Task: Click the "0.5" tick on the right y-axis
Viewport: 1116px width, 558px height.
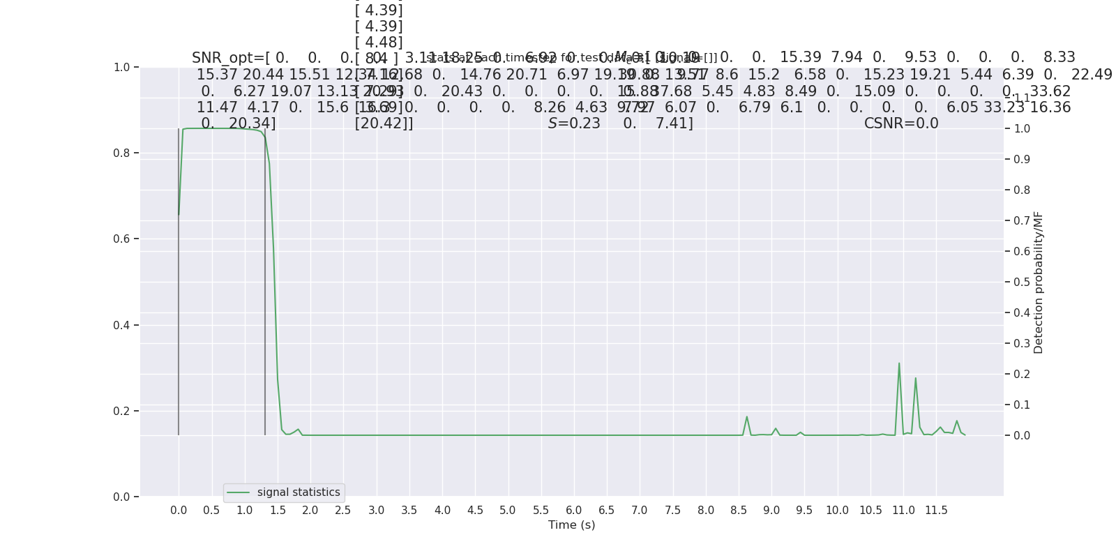Action: tap(1022, 282)
